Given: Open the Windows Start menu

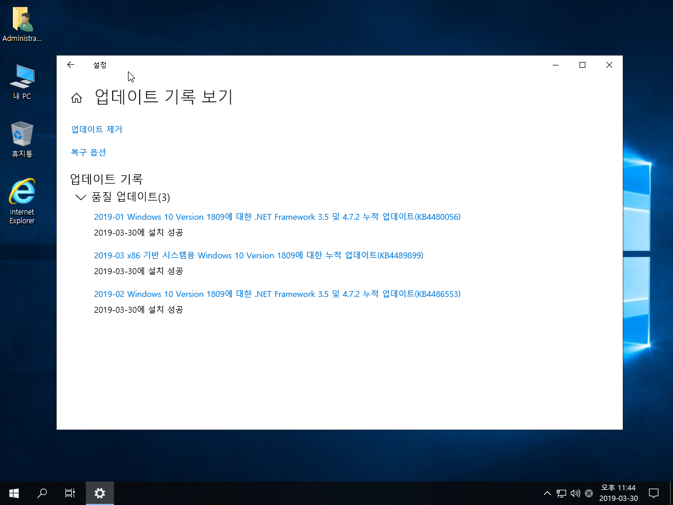Looking at the screenshot, I should [x=14, y=493].
